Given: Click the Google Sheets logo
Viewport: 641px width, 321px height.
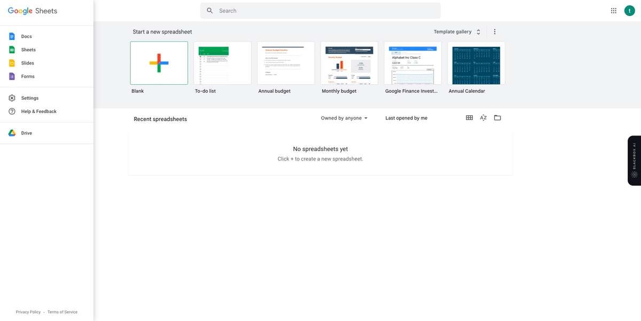Looking at the screenshot, I should 33,11.
